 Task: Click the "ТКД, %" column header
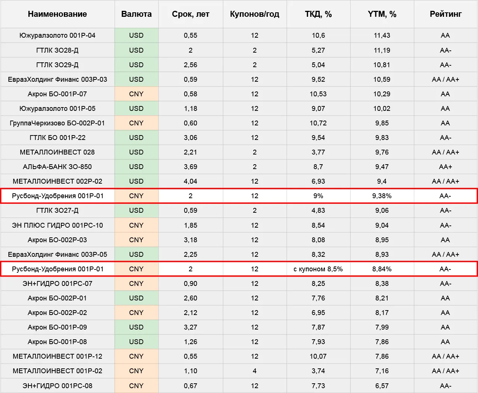click(318, 14)
